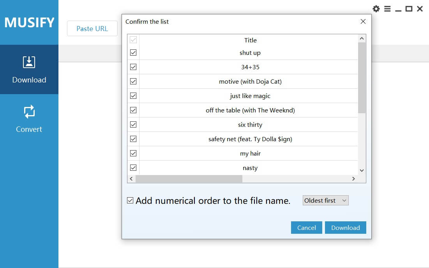This screenshot has width=429, height=268.
Task: Open the hamburger menu icon
Action: point(387,9)
